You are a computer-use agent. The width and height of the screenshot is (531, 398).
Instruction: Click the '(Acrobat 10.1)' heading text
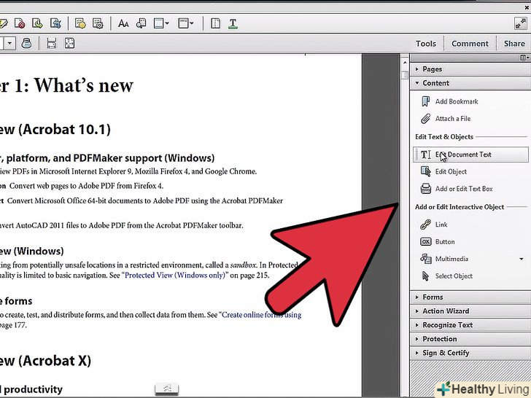coord(64,130)
